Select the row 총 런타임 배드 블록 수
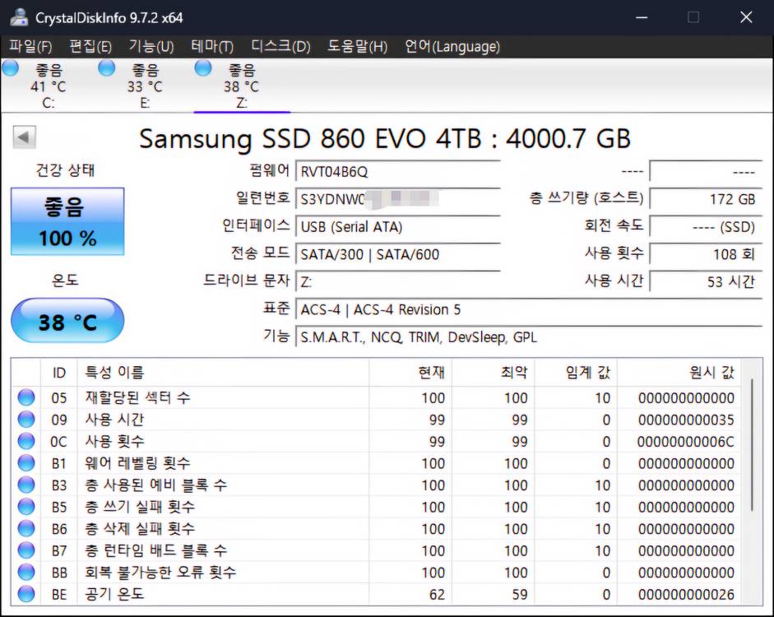This screenshot has height=617, width=774. (376, 550)
